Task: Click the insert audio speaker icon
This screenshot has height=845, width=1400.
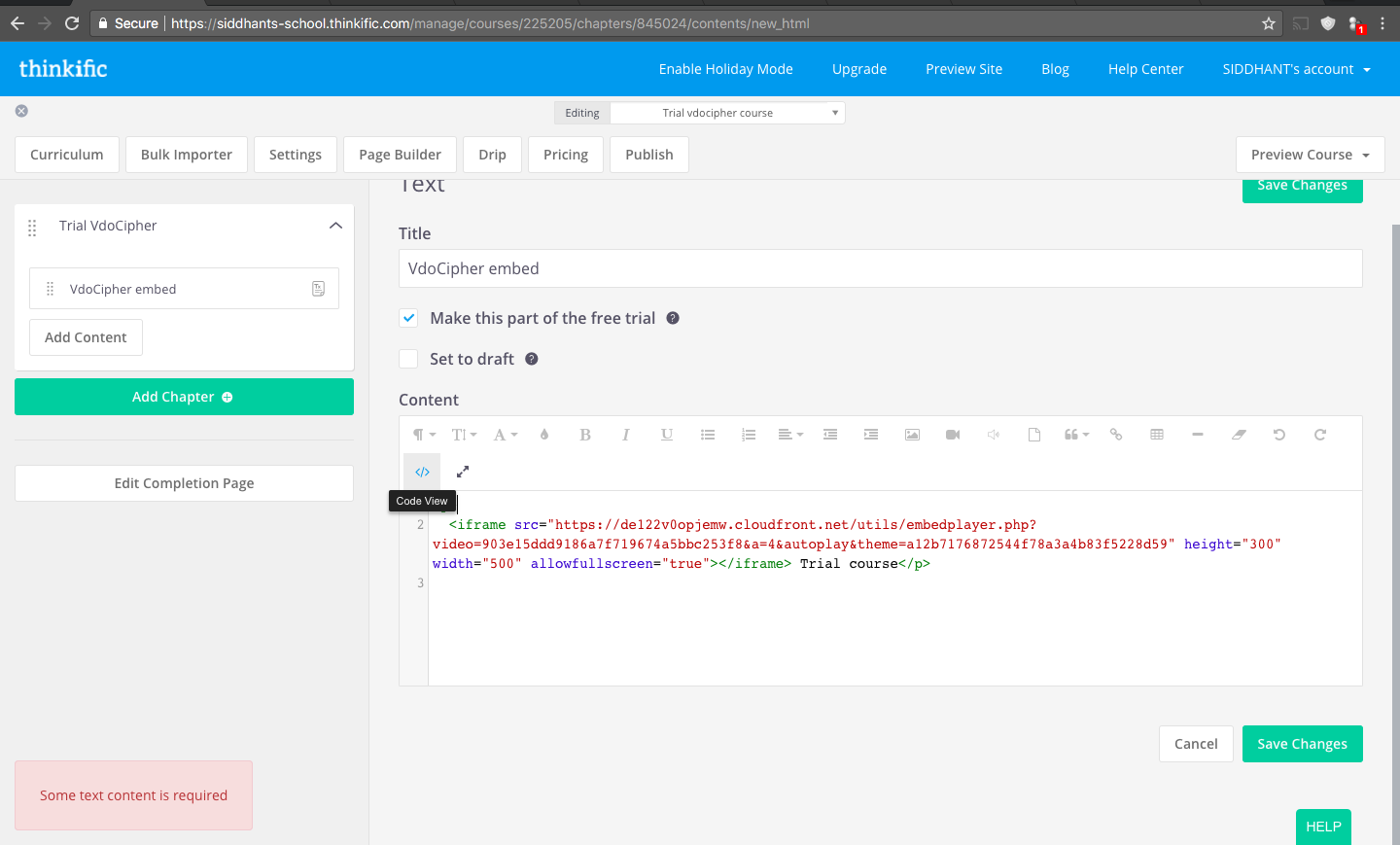Action: 994,435
